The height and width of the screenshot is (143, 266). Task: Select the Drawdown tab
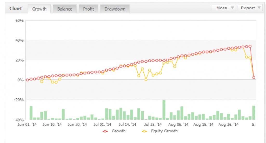pyautogui.click(x=115, y=9)
